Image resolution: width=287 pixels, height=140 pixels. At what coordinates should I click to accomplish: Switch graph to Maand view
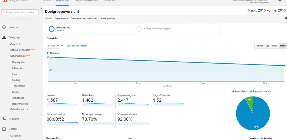pos(283,46)
